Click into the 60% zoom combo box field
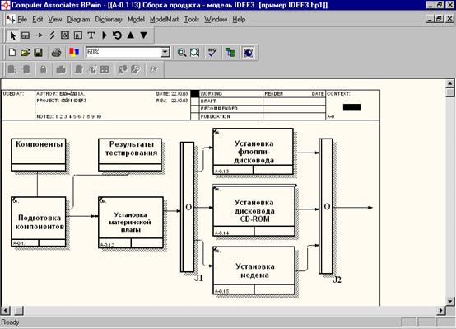 123,53
